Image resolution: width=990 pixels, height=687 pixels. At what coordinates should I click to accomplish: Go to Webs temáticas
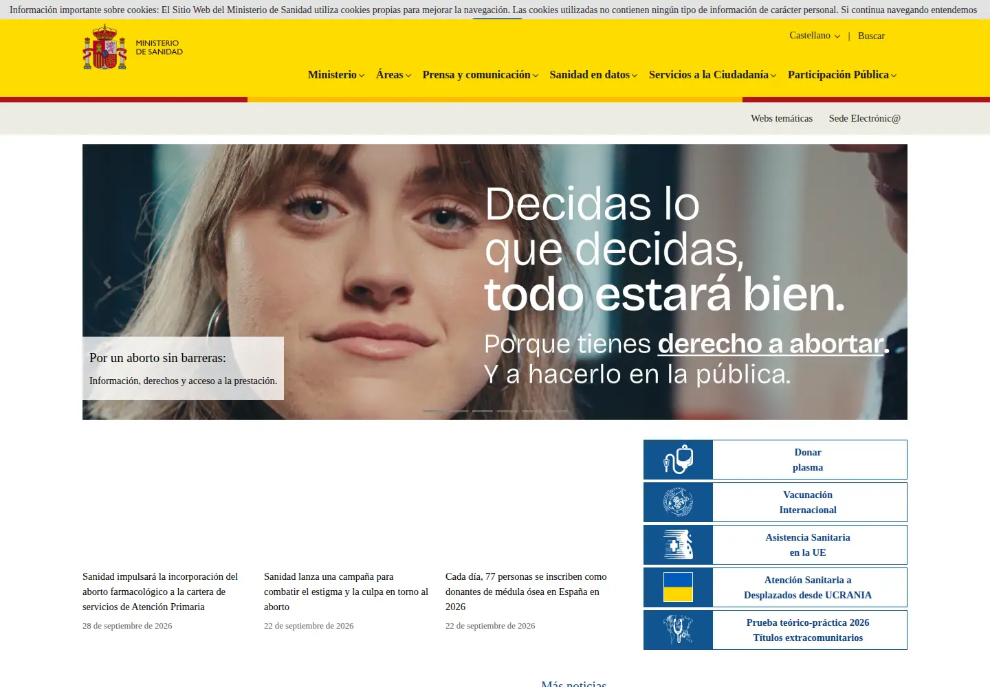click(x=782, y=118)
